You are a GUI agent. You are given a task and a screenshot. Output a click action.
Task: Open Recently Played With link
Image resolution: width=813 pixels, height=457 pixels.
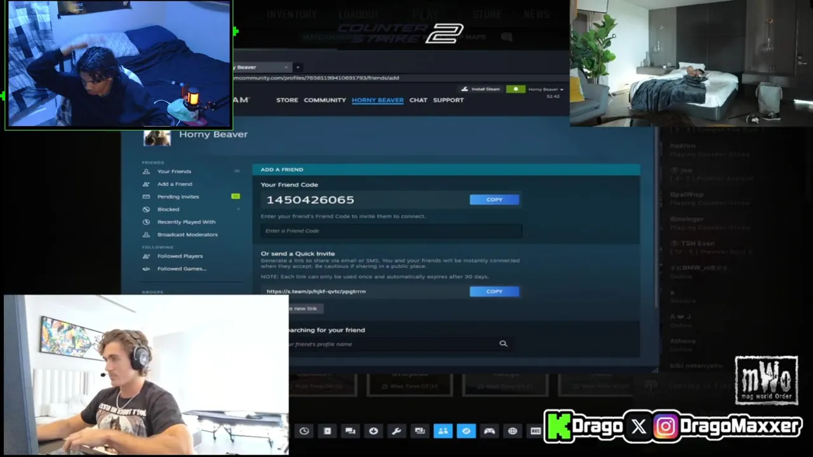point(186,222)
